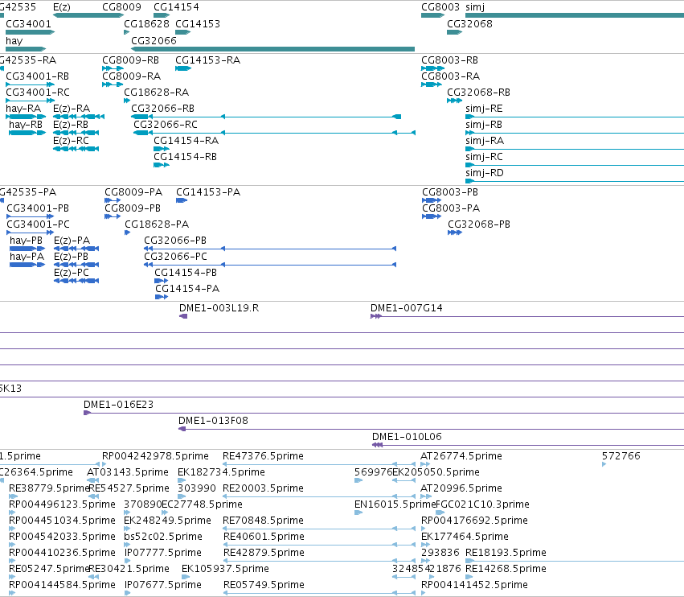Select transcript E(z)-RC
The width and height of the screenshot is (684, 597).
pyautogui.click(x=71, y=141)
